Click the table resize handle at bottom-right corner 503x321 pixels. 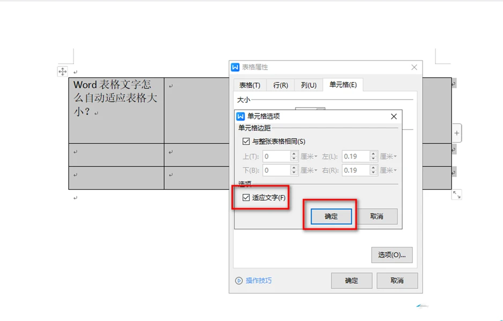(x=456, y=195)
